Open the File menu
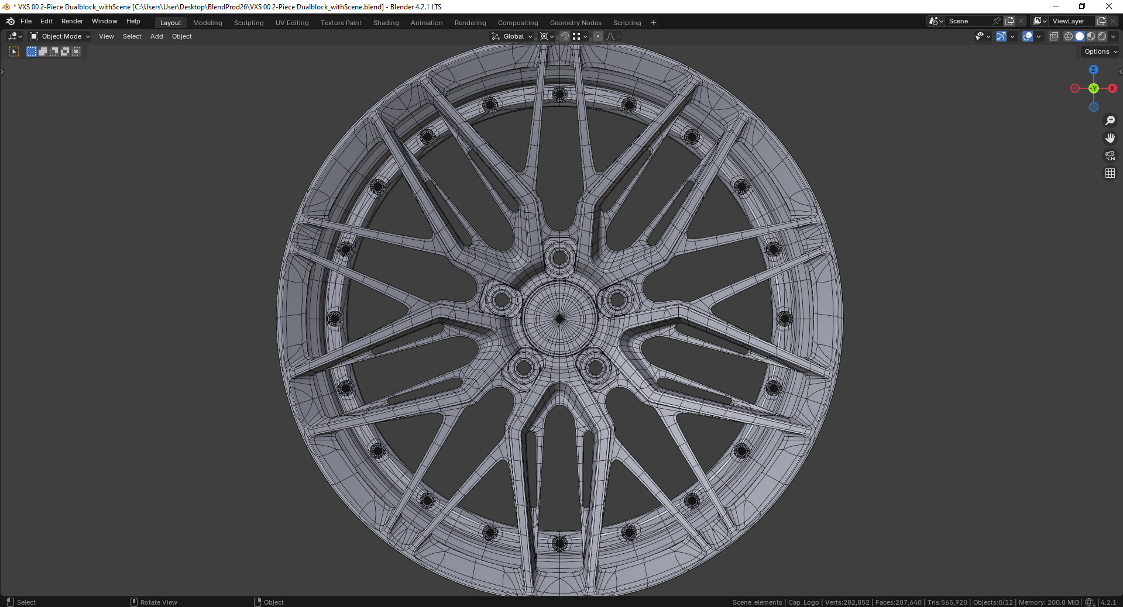The height and width of the screenshot is (607, 1123). (x=26, y=21)
